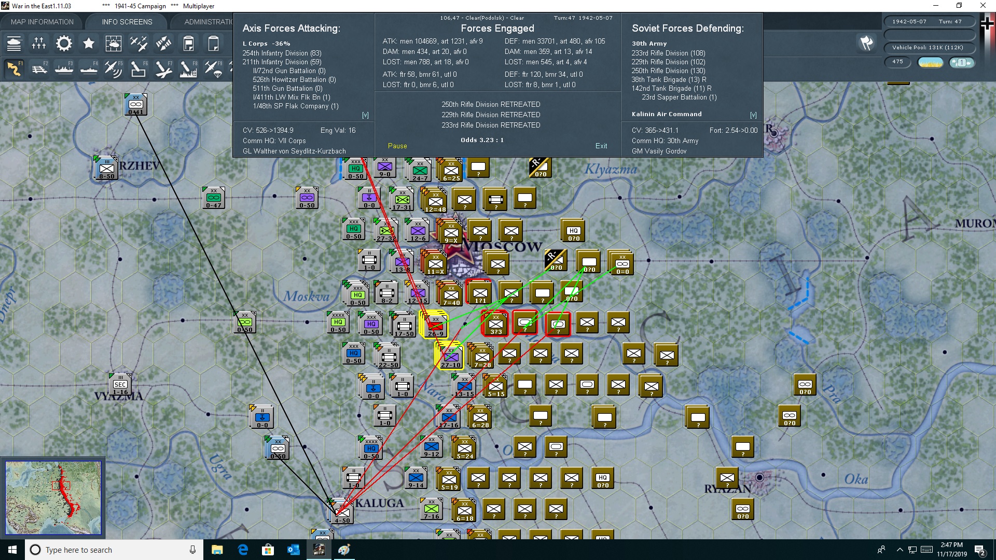Viewport: 996px width, 560px height.
Task: Open the order of battle tank icon
Action: pyautogui.click(x=14, y=44)
